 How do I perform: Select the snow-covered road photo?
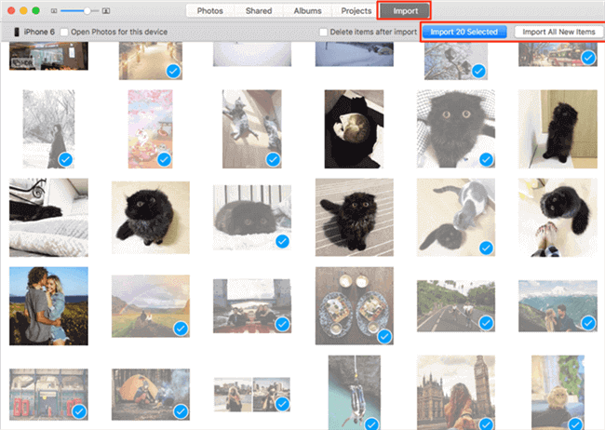355,54
